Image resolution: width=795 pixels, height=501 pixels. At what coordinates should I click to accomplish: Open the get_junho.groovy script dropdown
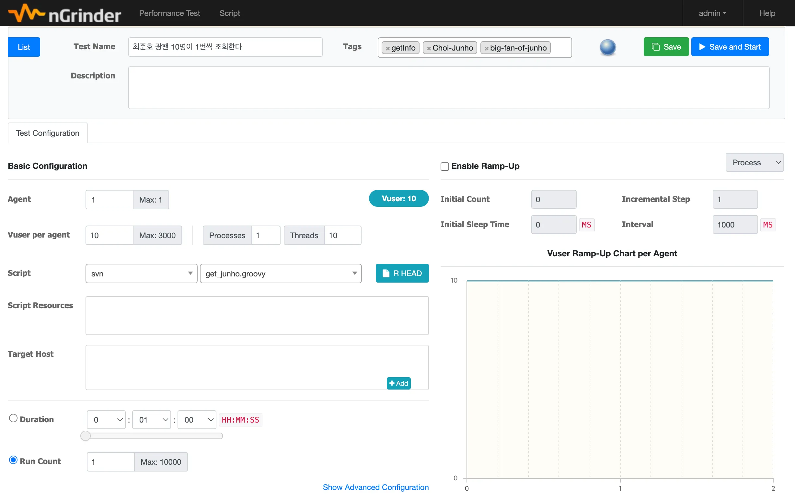tap(281, 274)
